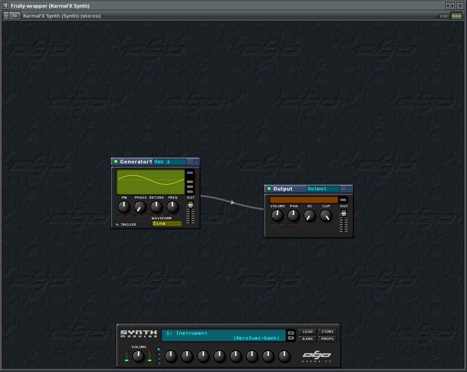Open the BANK button

pos(308,339)
